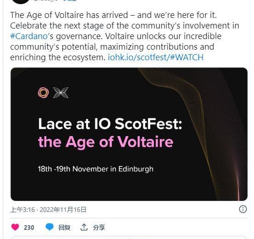This screenshot has width=254, height=239.
Task: Click the share upload arrow icon
Action: click(84, 227)
